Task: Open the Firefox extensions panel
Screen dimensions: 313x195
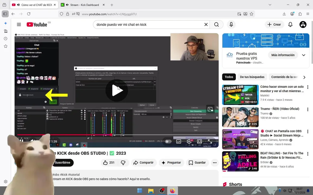Action: point(300,14)
